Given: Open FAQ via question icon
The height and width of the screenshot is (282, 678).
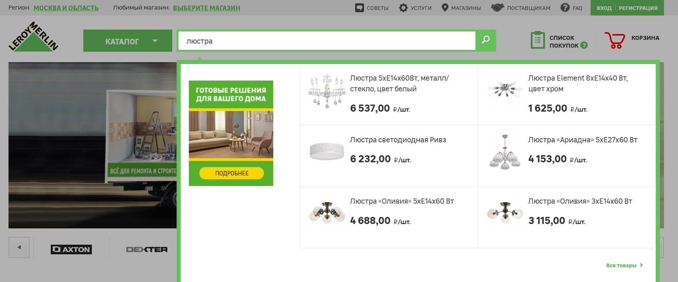Looking at the screenshot, I should [x=565, y=7].
